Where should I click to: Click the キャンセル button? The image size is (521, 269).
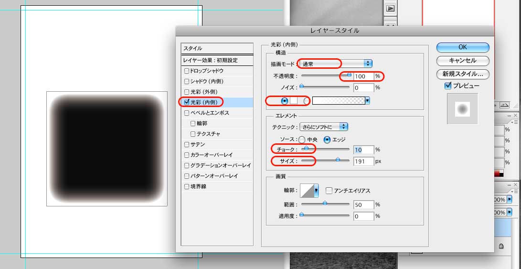click(x=462, y=61)
